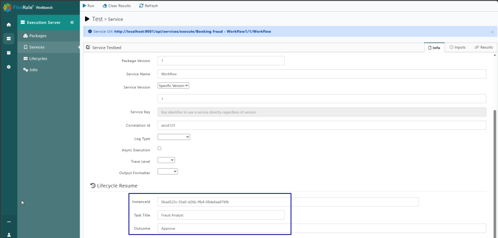The width and height of the screenshot is (498, 238).
Task: Click the Execution Server header
Action: coord(43,22)
